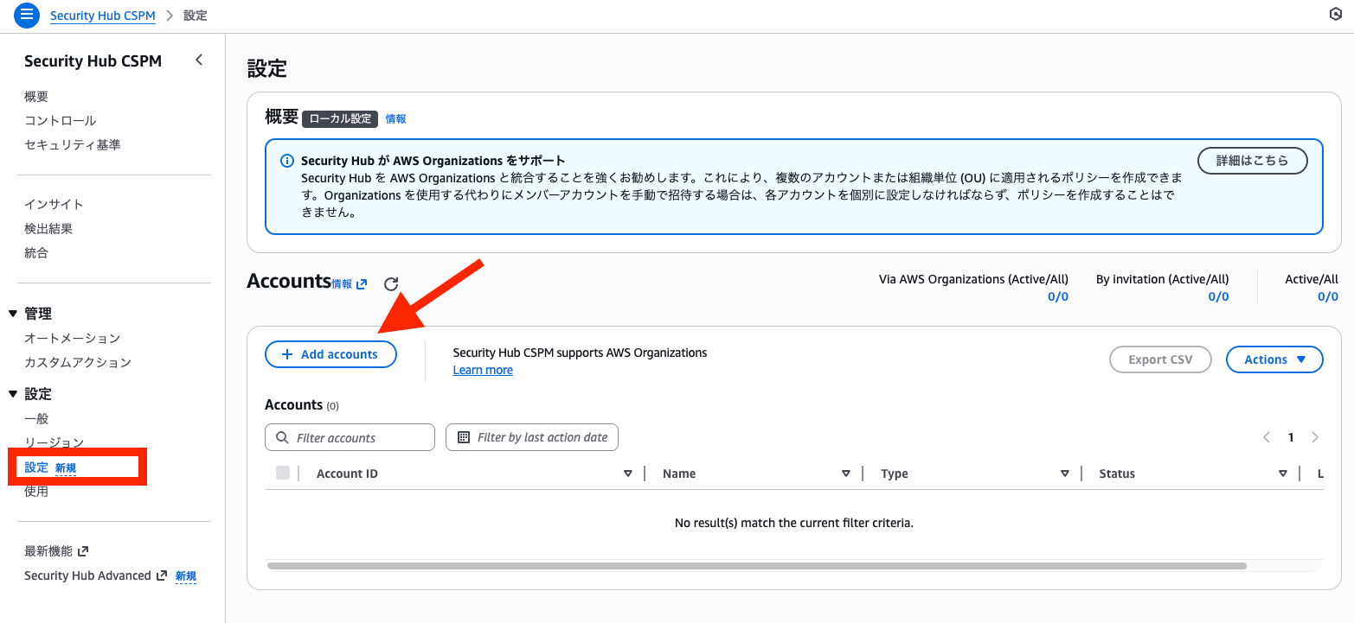1354x623 pixels.
Task: Sort table by Account ID column arrow
Action: tap(628, 474)
